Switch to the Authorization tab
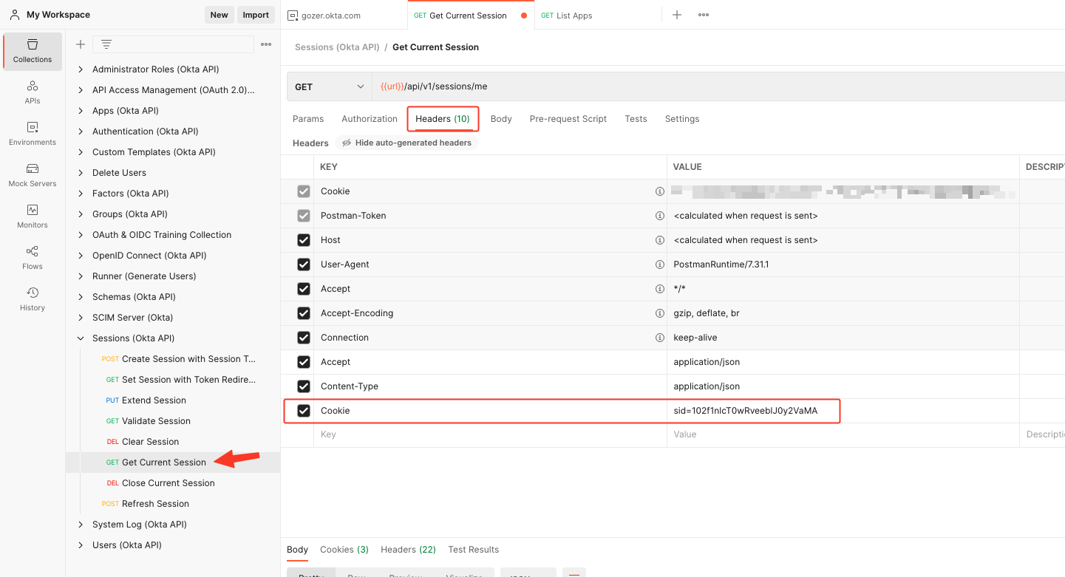Viewport: 1065px width, 577px height. [369, 119]
